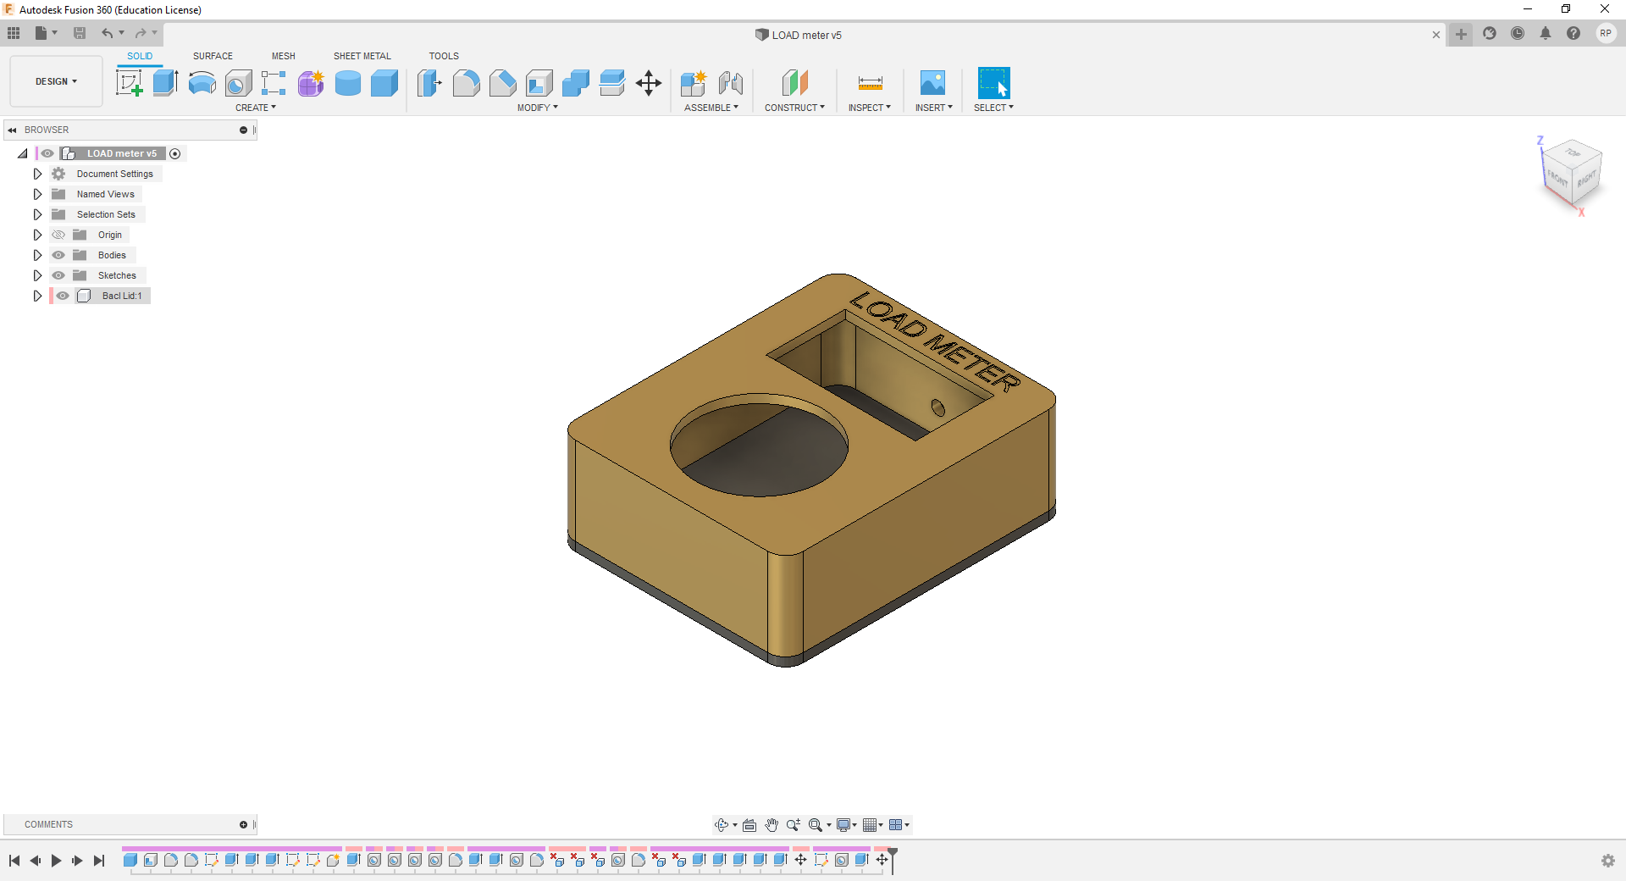Select the Revolve tool

(202, 83)
